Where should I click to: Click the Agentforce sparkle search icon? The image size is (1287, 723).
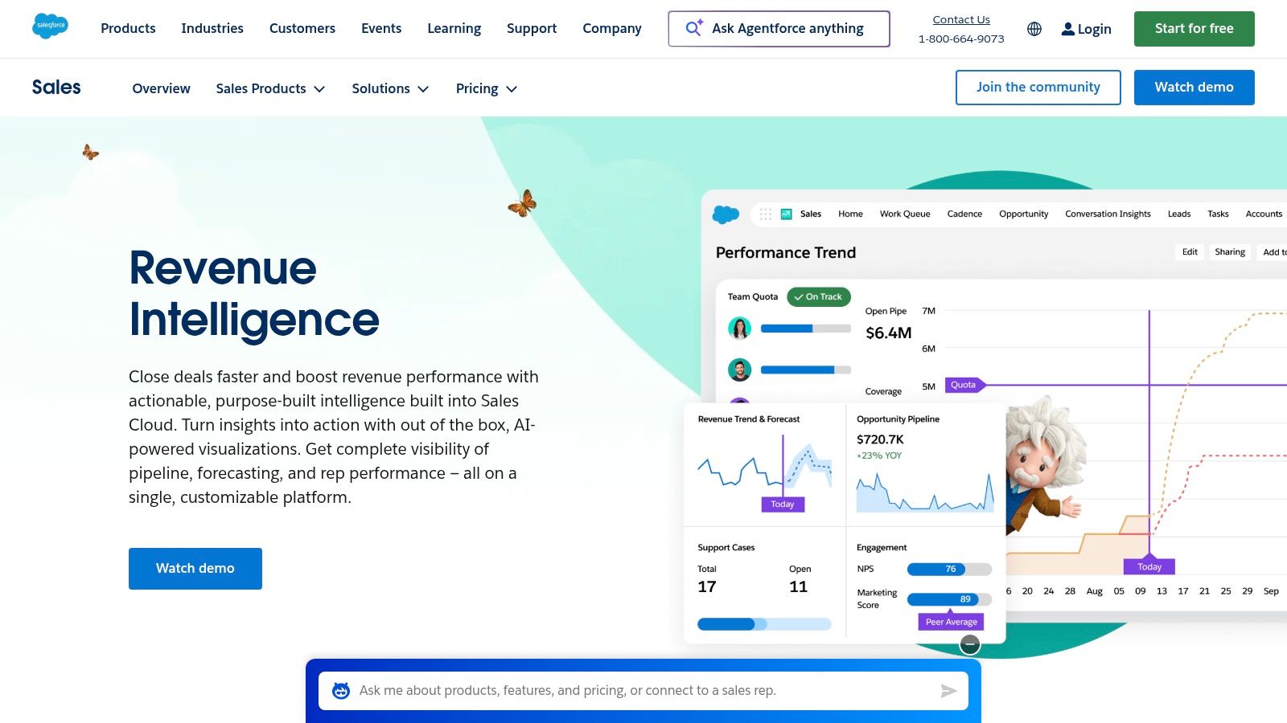(693, 28)
